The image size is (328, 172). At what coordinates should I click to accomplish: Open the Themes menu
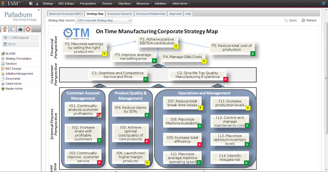pyautogui.click(x=108, y=3)
